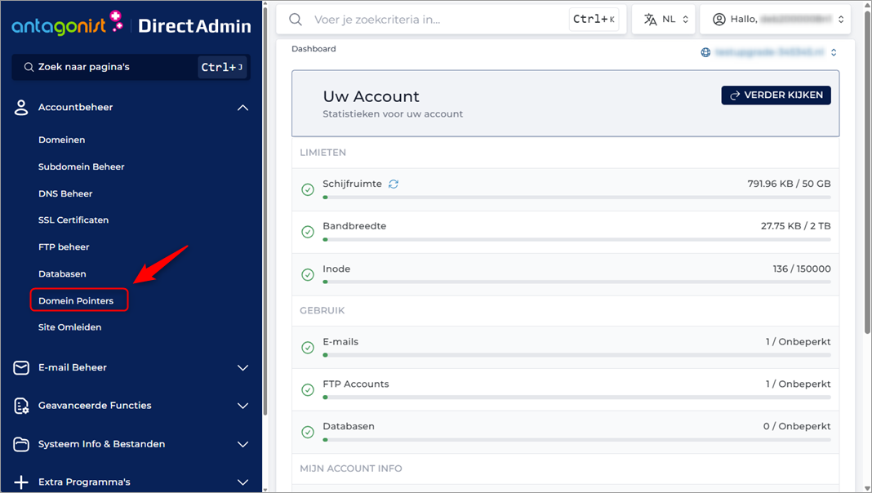Screen dimensions: 872x493
Task: Click the Ctrl+K shortcut badge
Action: pyautogui.click(x=594, y=20)
